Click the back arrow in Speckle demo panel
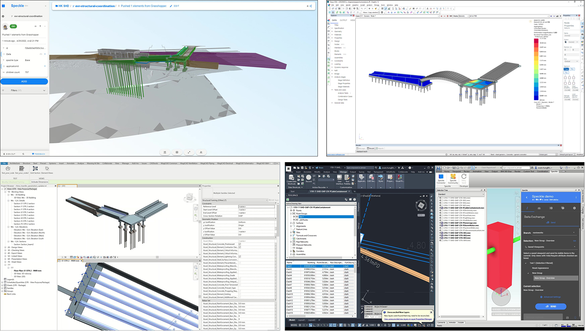The height and width of the screenshot is (332, 586). 527,197
